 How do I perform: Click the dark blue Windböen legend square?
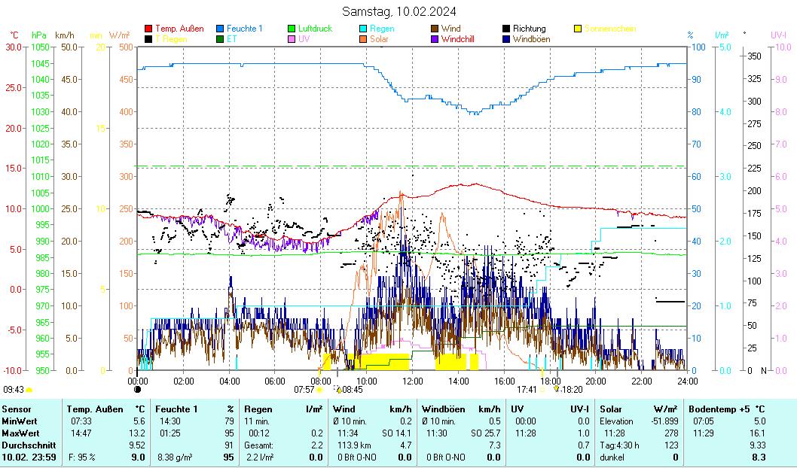tap(506, 39)
